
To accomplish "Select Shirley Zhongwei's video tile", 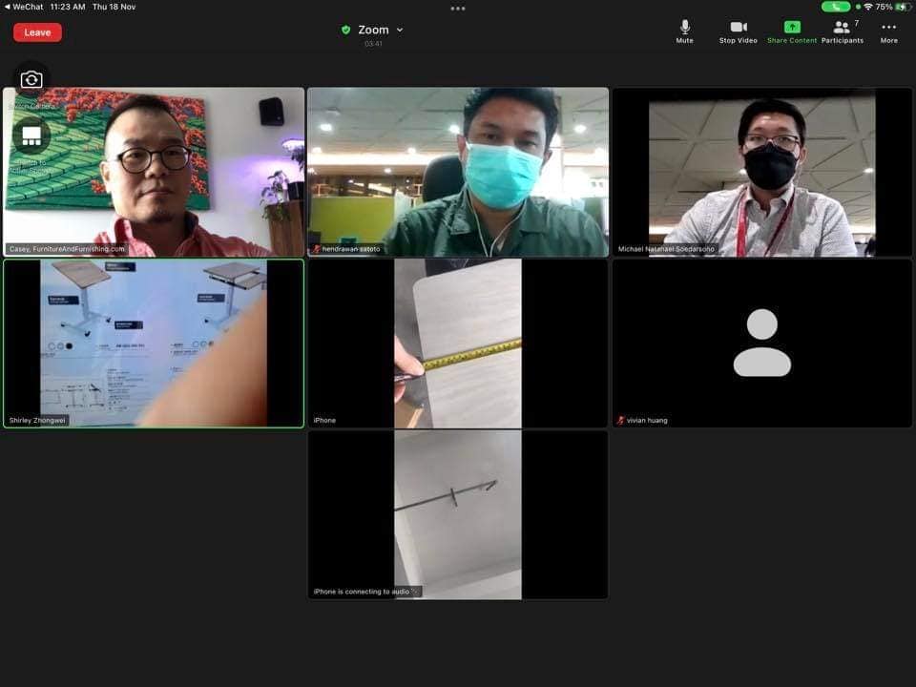I will 153,343.
